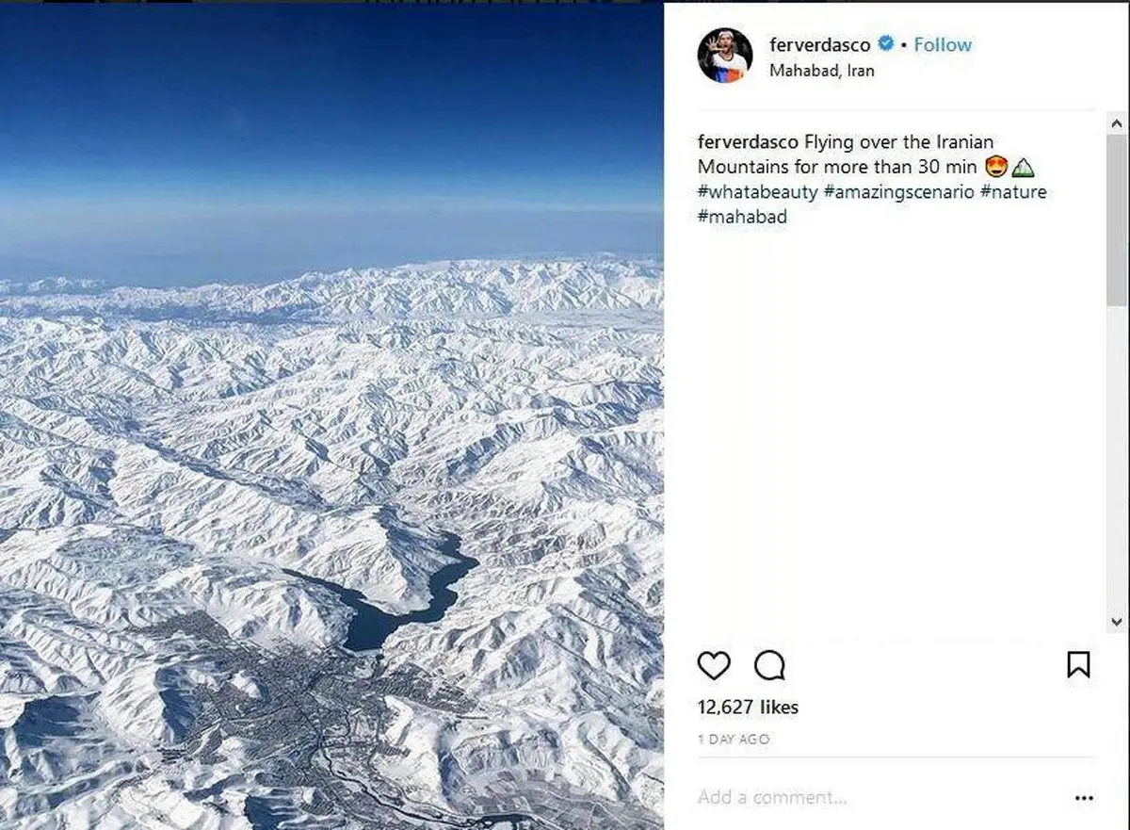1130x830 pixels.
Task: Open the #mahabad hashtag
Action: (x=742, y=217)
